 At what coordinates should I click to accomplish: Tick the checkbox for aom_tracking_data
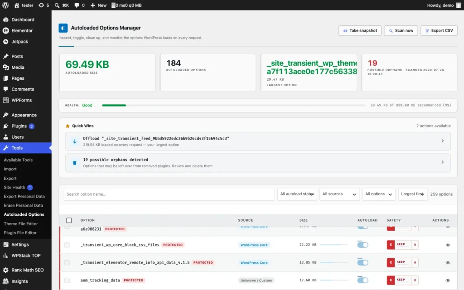pos(67,280)
